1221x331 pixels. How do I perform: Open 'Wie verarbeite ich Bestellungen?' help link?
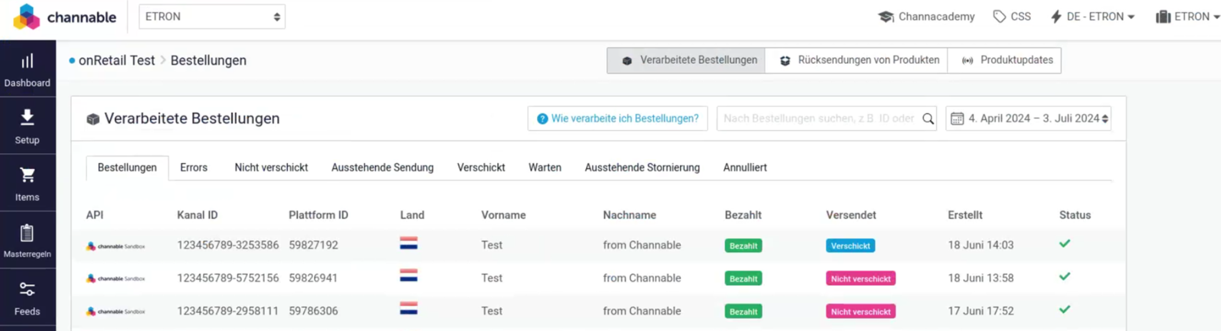617,119
